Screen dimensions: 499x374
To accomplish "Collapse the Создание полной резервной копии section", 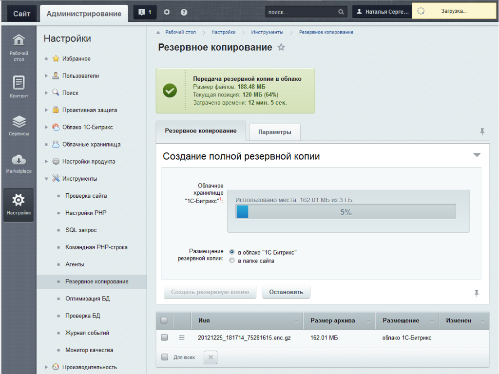I will click(x=477, y=155).
